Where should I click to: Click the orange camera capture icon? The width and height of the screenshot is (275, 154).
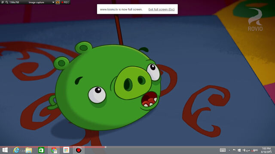point(58,2)
